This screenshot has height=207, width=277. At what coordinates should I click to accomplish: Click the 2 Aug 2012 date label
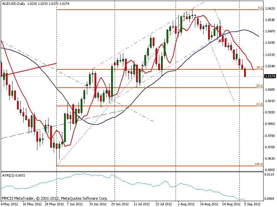click(x=186, y=204)
